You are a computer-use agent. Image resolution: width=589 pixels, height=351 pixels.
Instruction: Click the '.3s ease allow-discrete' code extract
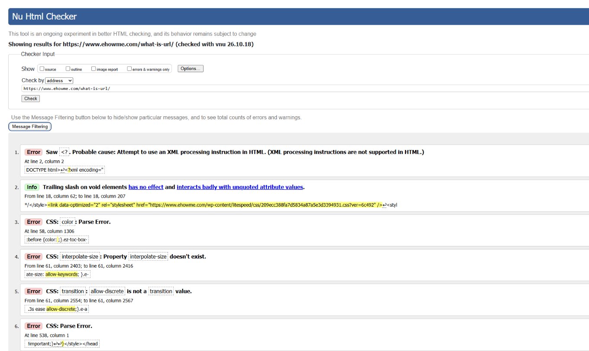click(57, 309)
